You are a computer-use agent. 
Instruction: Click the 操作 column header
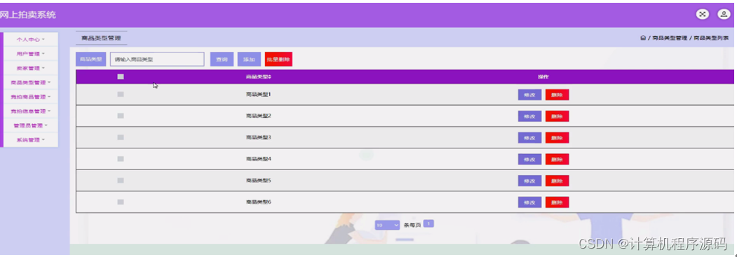543,76
